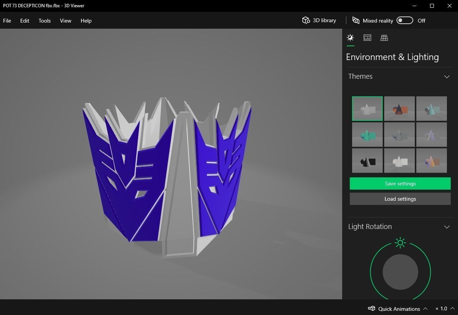Viewport: 458px width, 315px height.
Task: Expand the animation speed 1.0 chevron
Action: (452, 309)
